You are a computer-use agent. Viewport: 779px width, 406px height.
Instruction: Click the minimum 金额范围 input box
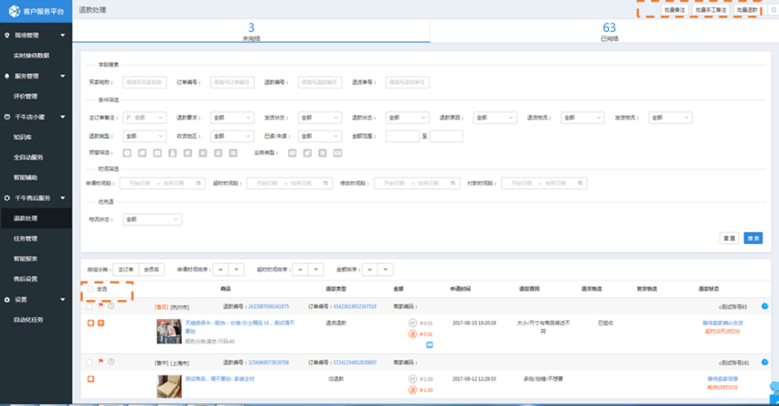(402, 136)
